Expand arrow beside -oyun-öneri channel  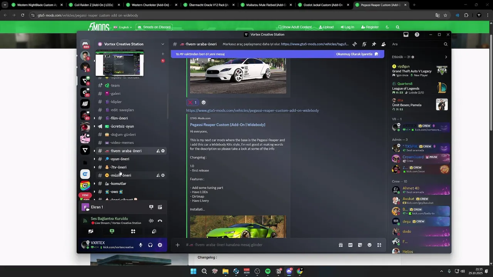(x=94, y=159)
